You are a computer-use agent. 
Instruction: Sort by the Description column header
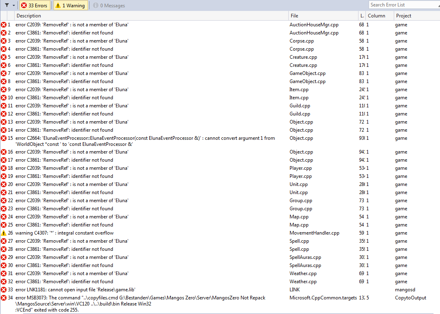(28, 16)
